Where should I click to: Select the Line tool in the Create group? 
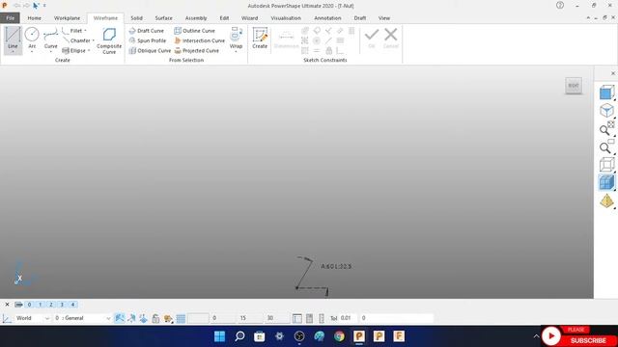coord(13,40)
